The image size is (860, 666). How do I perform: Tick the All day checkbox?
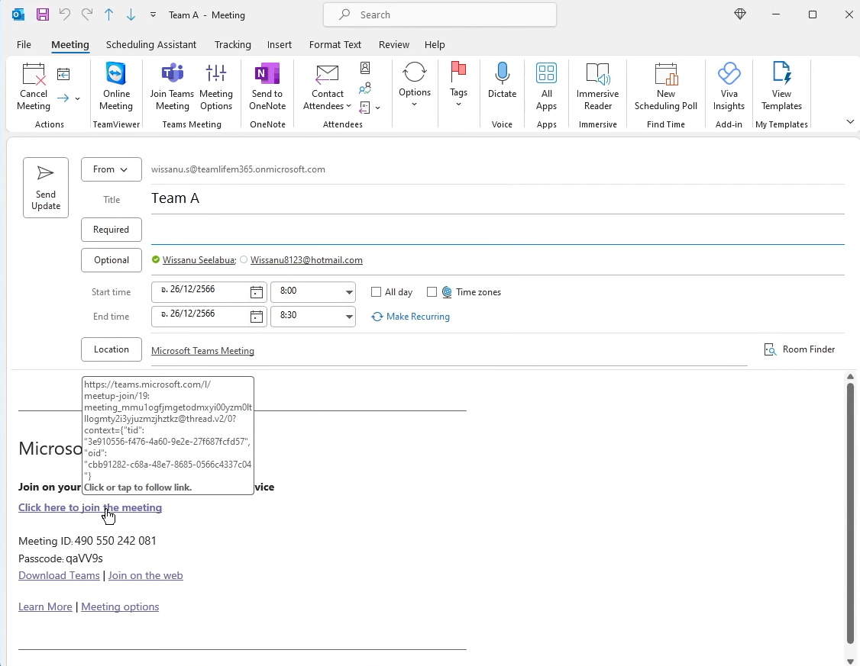(376, 292)
